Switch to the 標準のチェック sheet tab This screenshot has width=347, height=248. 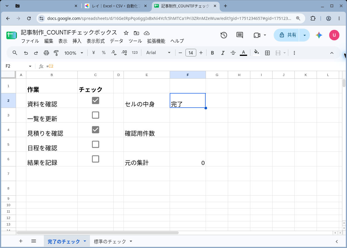tap(110, 241)
